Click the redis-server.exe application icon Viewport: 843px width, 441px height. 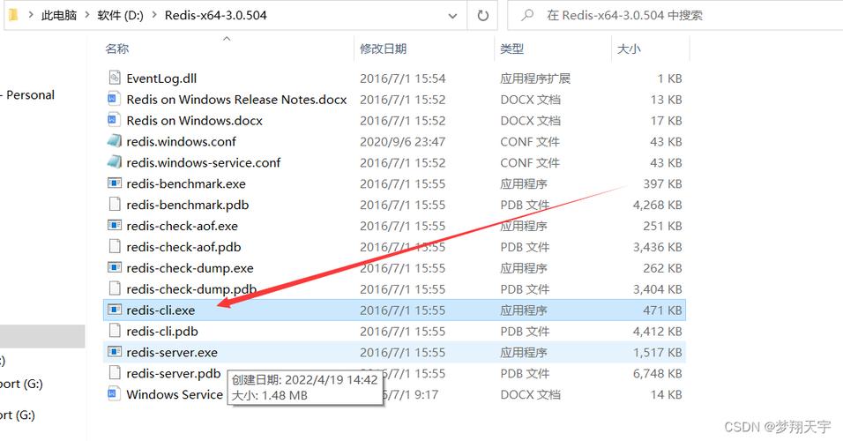[115, 352]
